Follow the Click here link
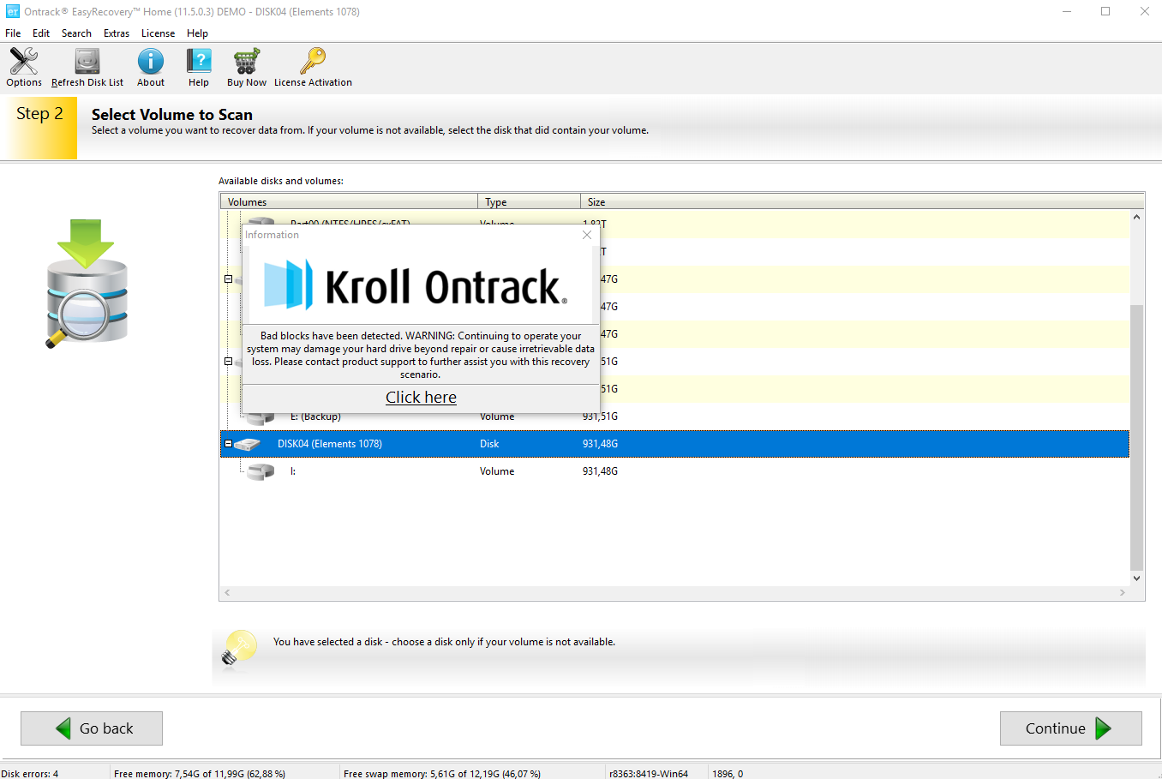Image resolution: width=1162 pixels, height=779 pixels. (421, 398)
